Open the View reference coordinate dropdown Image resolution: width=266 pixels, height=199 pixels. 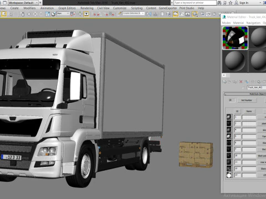click(63, 13)
